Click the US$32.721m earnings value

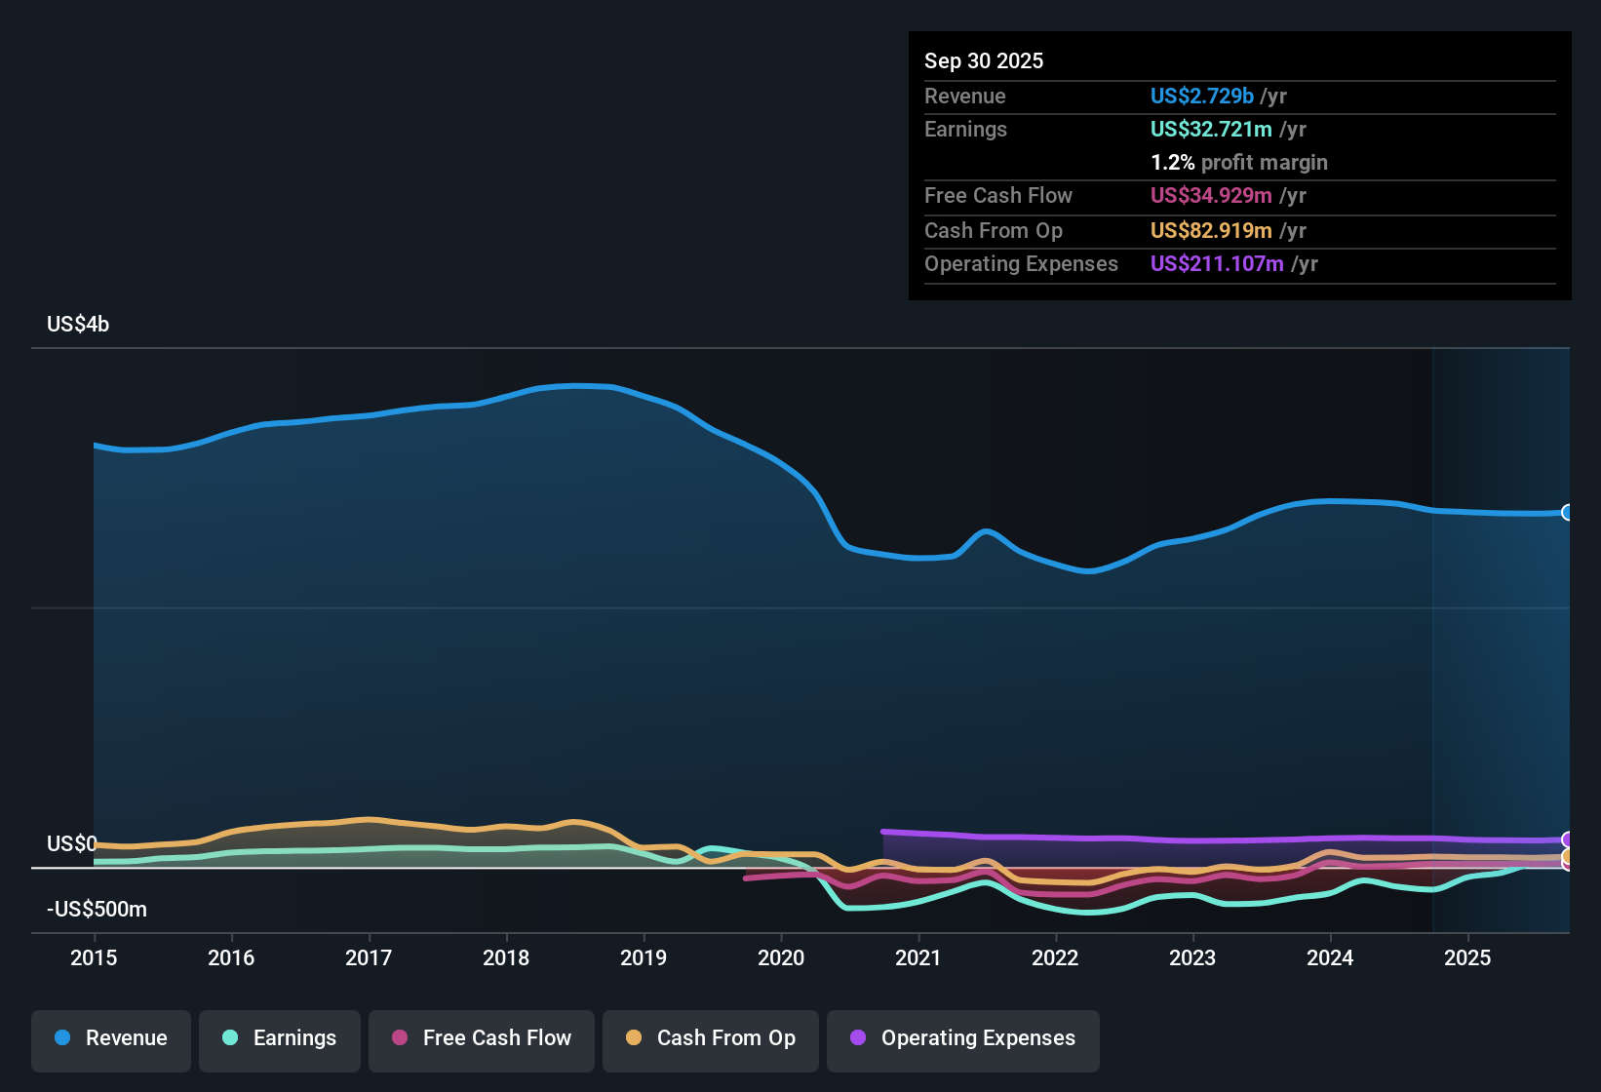pos(1211,129)
